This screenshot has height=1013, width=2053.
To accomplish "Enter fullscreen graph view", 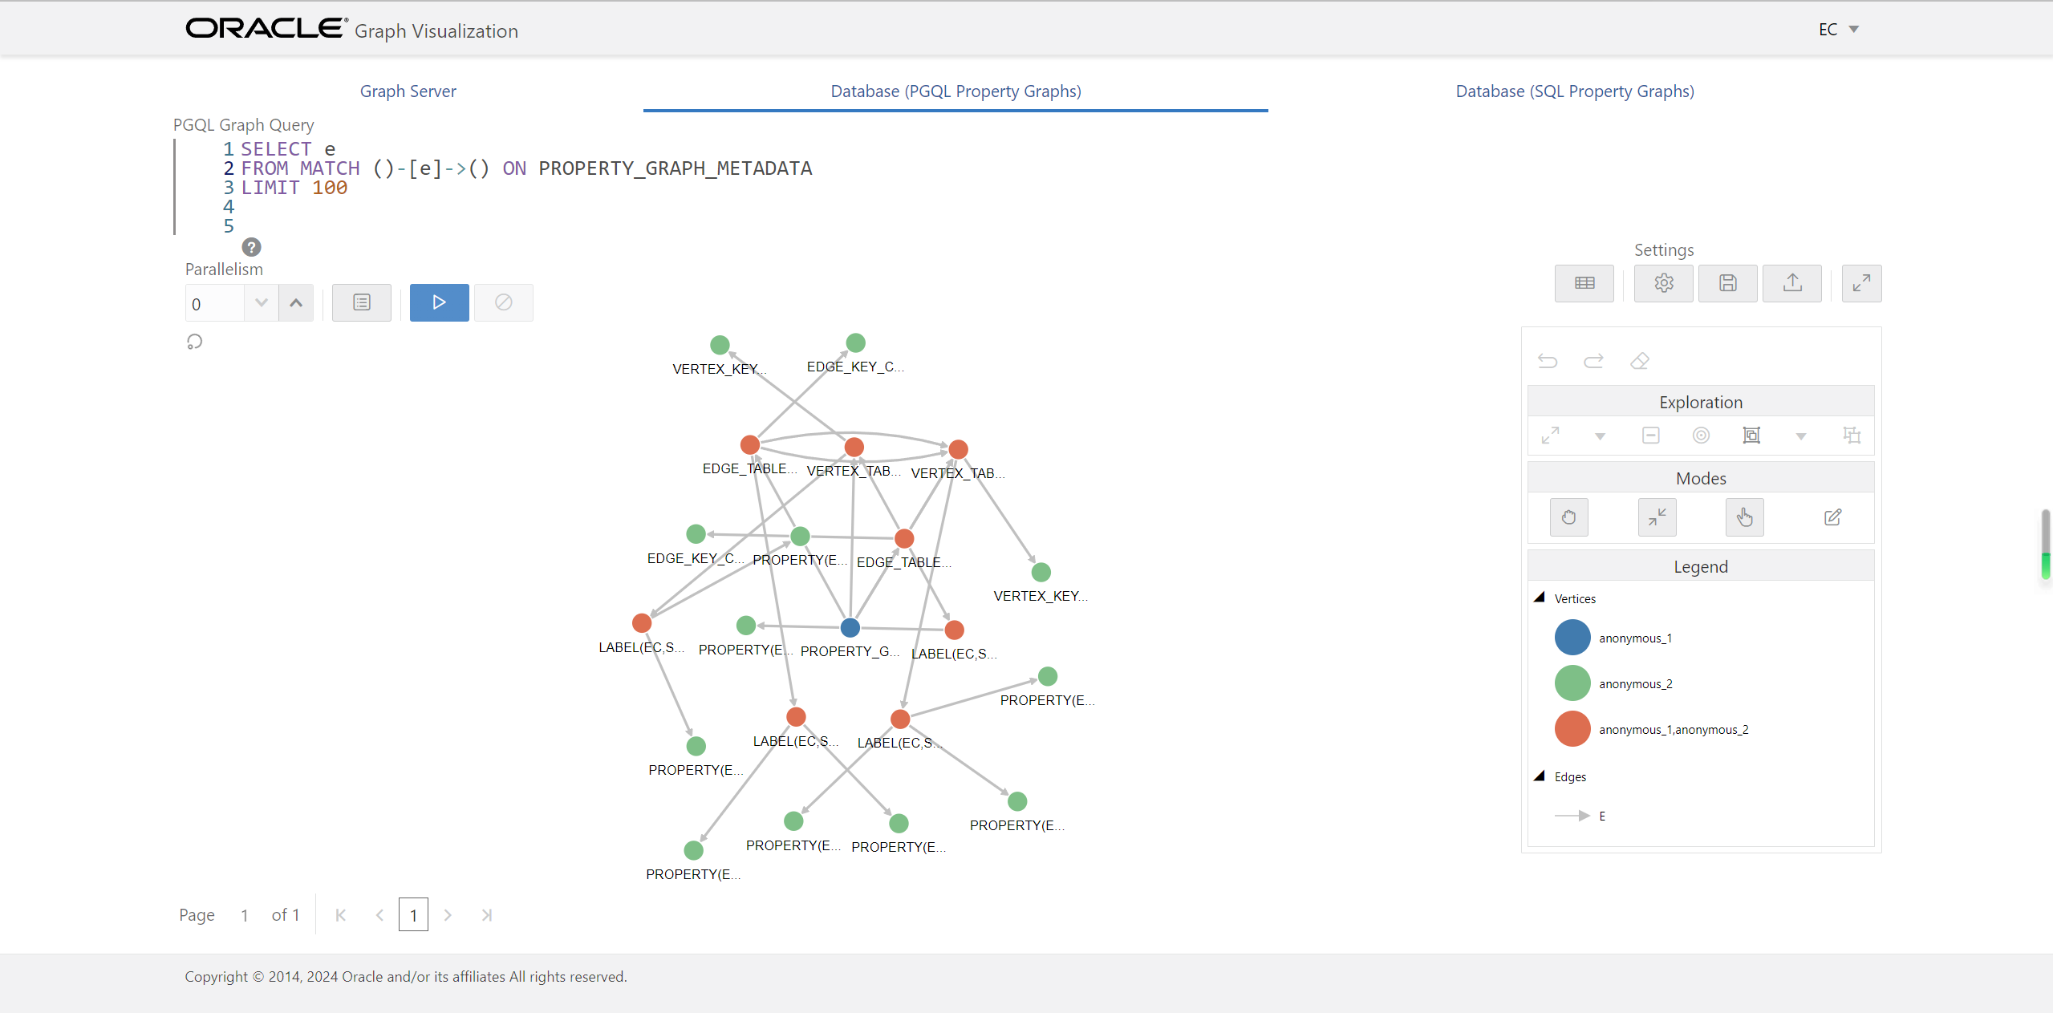I will coord(1861,283).
